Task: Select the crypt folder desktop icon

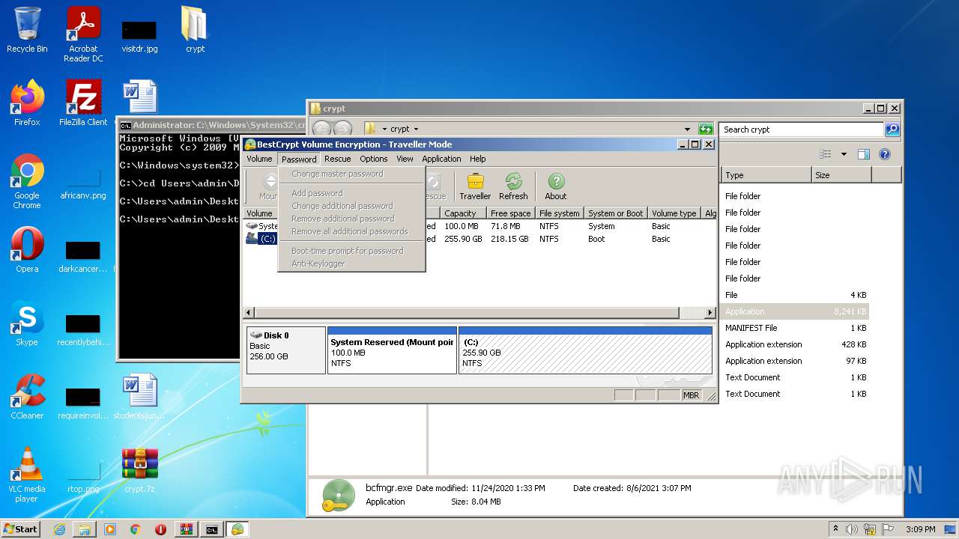Action: point(195,31)
